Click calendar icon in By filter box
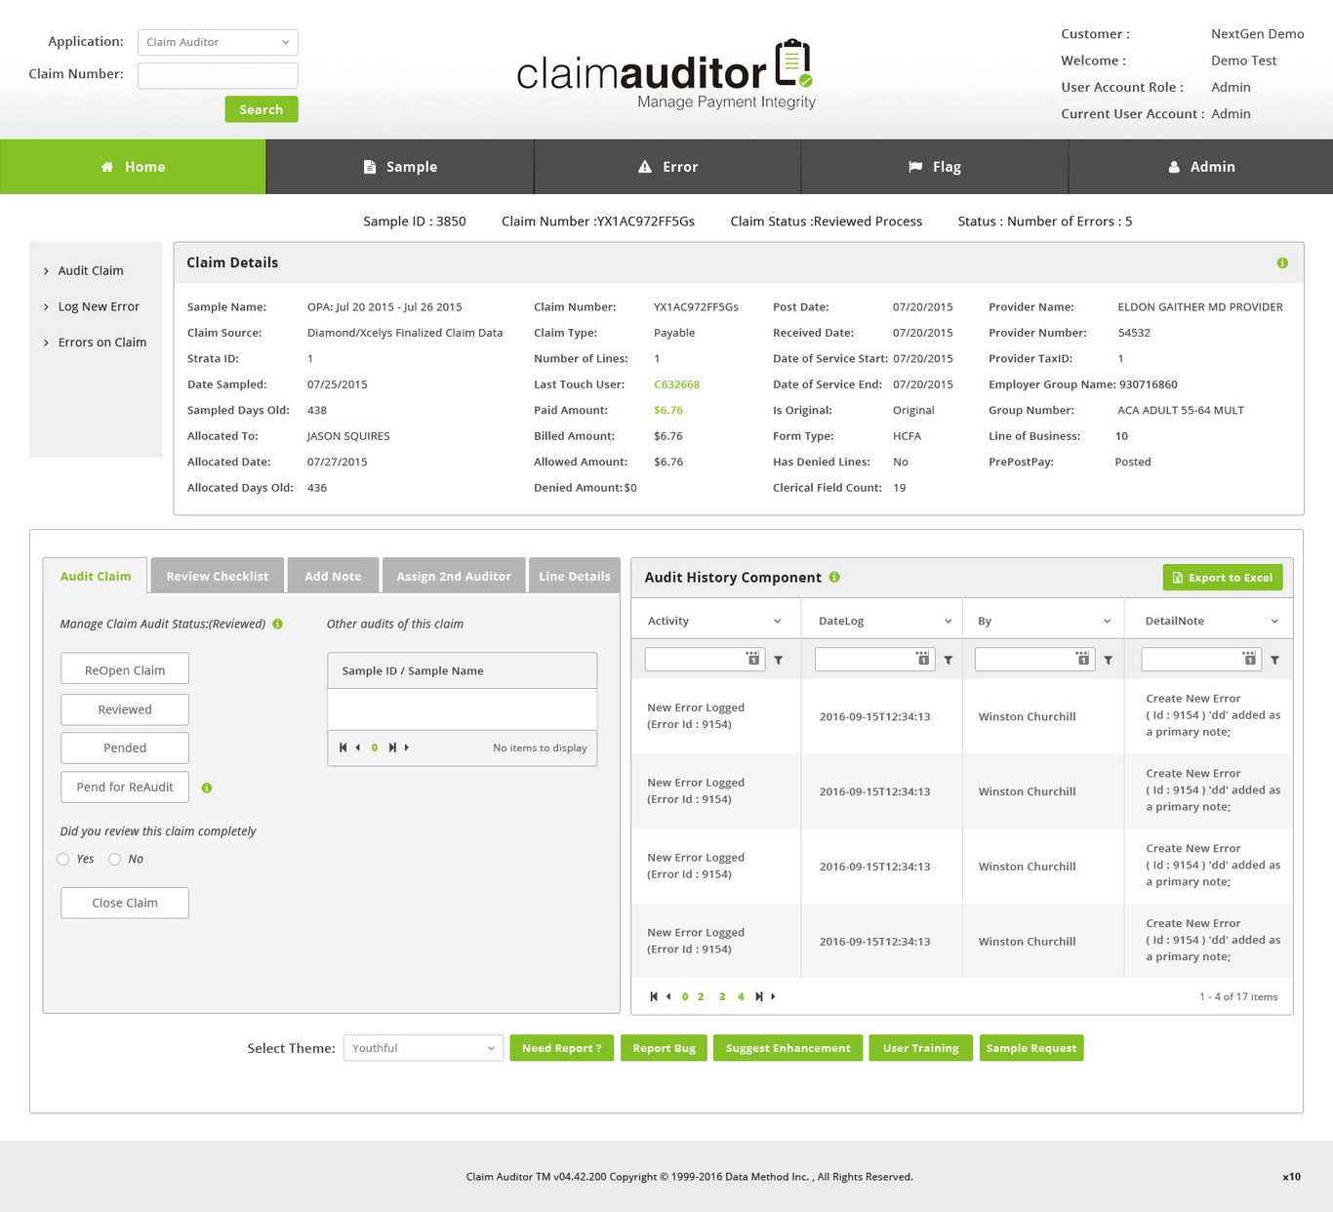 pos(1082,659)
